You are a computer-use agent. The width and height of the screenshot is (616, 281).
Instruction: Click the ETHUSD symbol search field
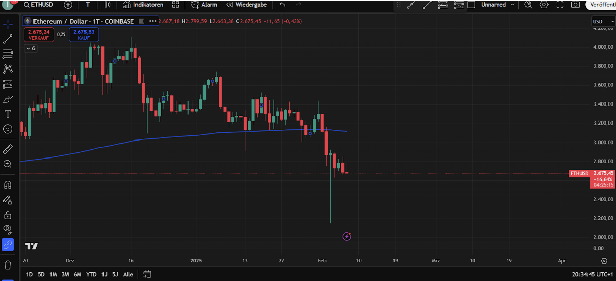coord(42,5)
